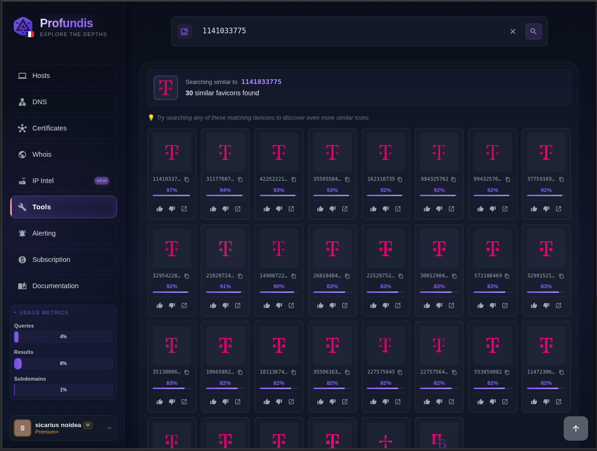
Task: Copy hash of first 97% favicon result
Action: coord(186,179)
